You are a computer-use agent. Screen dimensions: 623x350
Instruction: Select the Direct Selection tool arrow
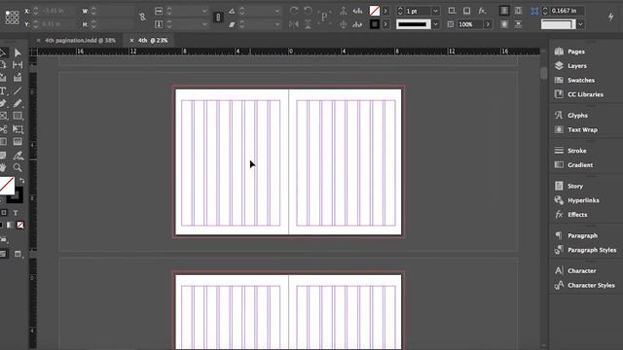point(18,52)
